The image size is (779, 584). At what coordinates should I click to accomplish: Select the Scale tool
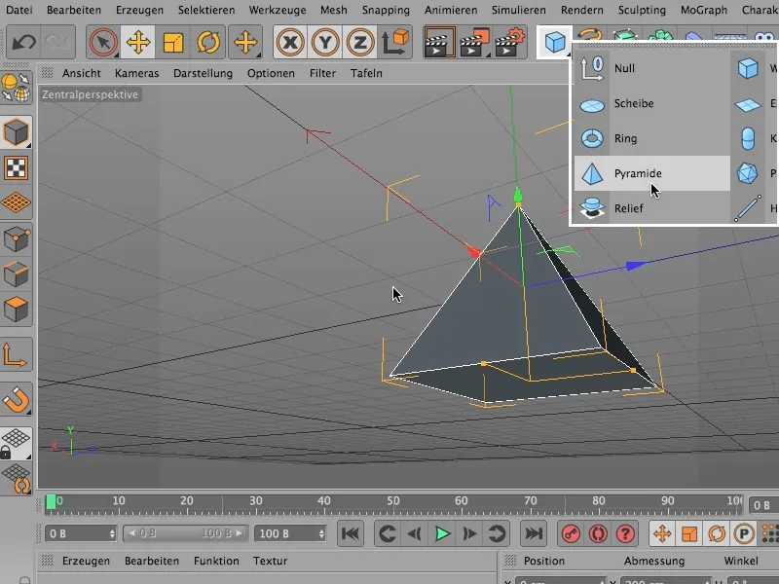click(x=173, y=43)
